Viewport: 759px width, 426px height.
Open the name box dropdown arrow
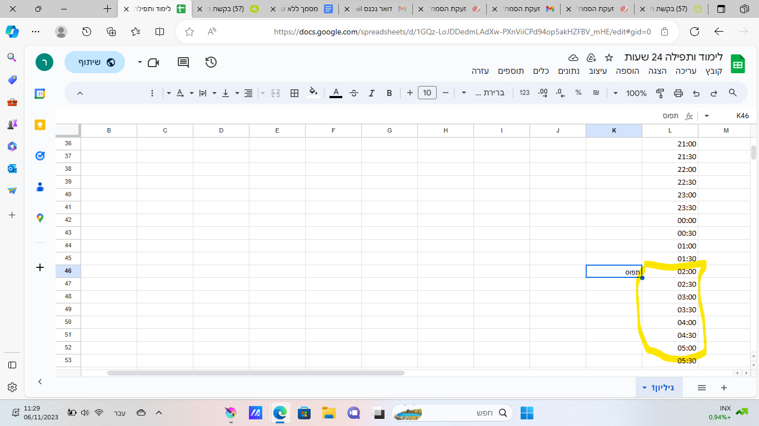(x=707, y=116)
